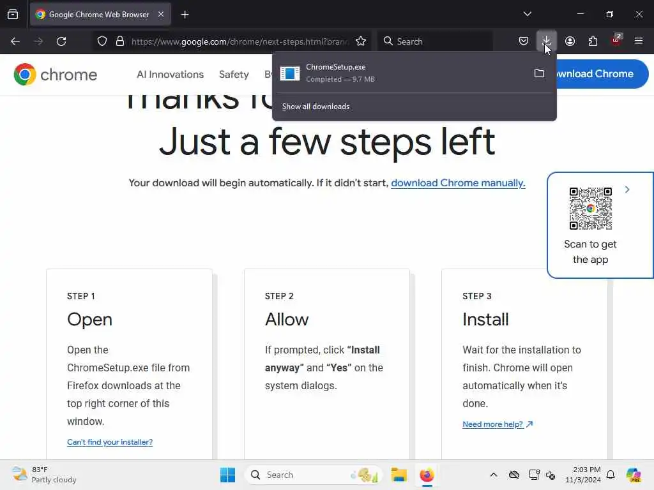Click the Chrome logo in header
This screenshot has width=654, height=490.
point(56,75)
